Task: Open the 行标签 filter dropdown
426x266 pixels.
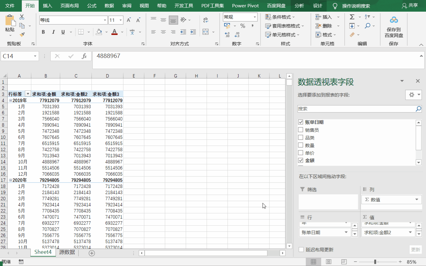Action: pyautogui.click(x=28, y=94)
